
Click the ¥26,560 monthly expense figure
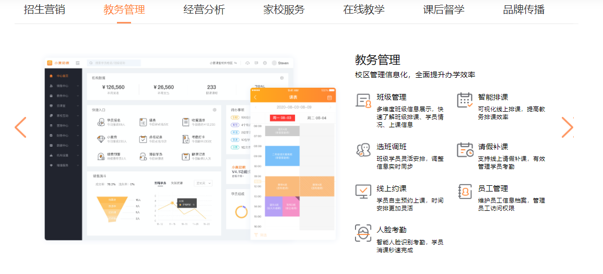pos(163,87)
